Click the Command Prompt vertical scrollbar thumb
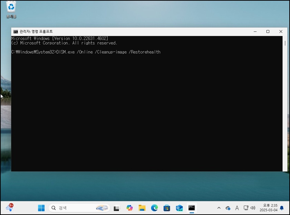Screen dimensions: 290x215 click(285, 43)
